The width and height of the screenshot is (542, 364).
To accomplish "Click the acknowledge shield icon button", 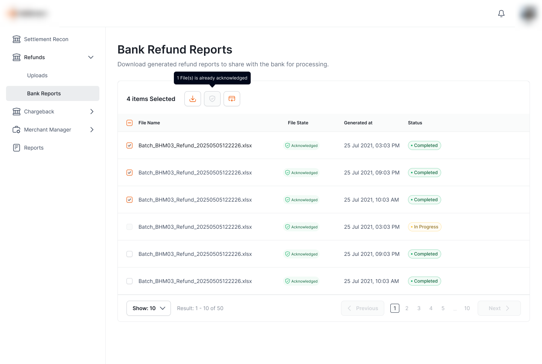I will point(212,99).
